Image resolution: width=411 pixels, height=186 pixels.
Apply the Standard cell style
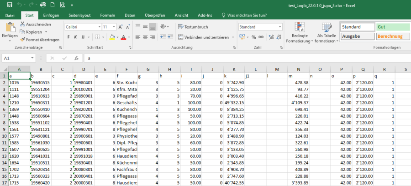tap(358, 27)
